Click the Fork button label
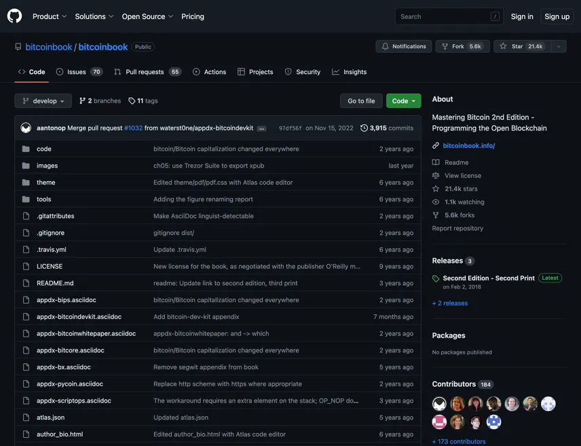 (x=458, y=46)
